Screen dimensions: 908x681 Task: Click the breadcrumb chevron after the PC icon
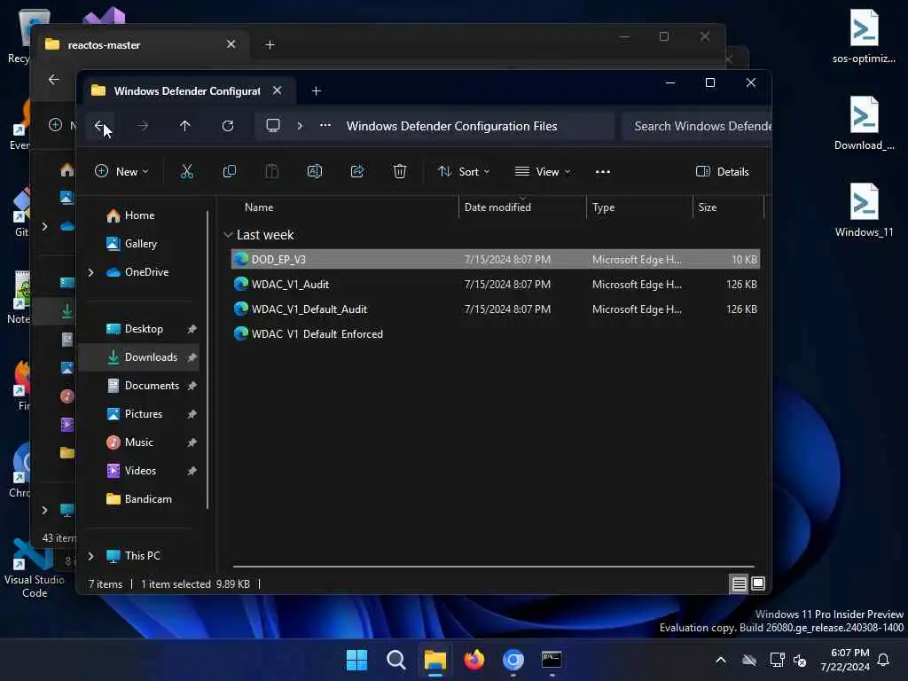click(300, 126)
